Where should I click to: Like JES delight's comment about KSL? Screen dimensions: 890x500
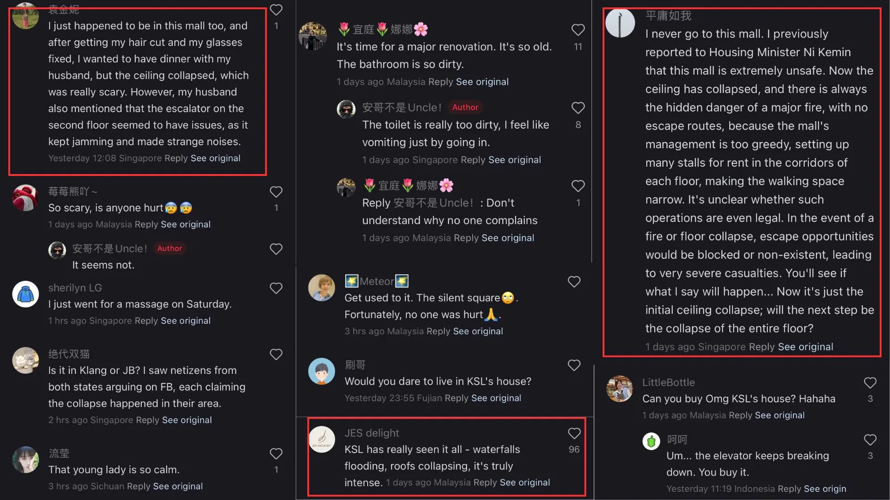(x=574, y=434)
